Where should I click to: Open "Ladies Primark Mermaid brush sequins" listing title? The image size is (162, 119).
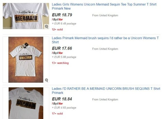click(x=105, y=40)
